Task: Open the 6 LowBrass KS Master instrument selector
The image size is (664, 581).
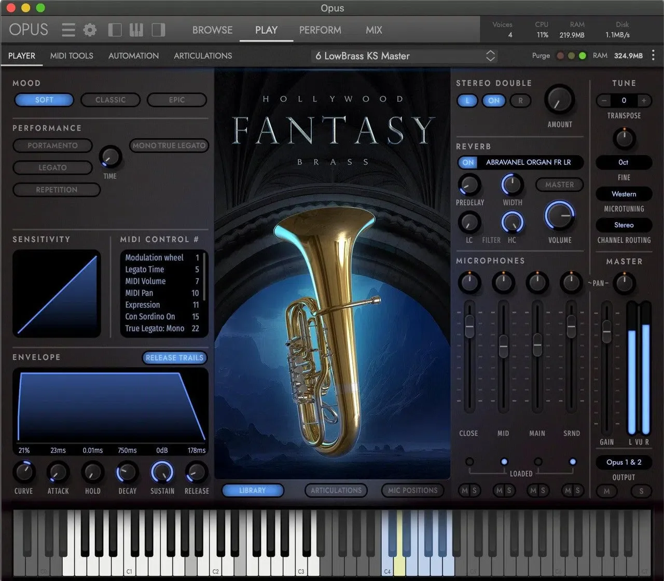Action: (x=405, y=56)
